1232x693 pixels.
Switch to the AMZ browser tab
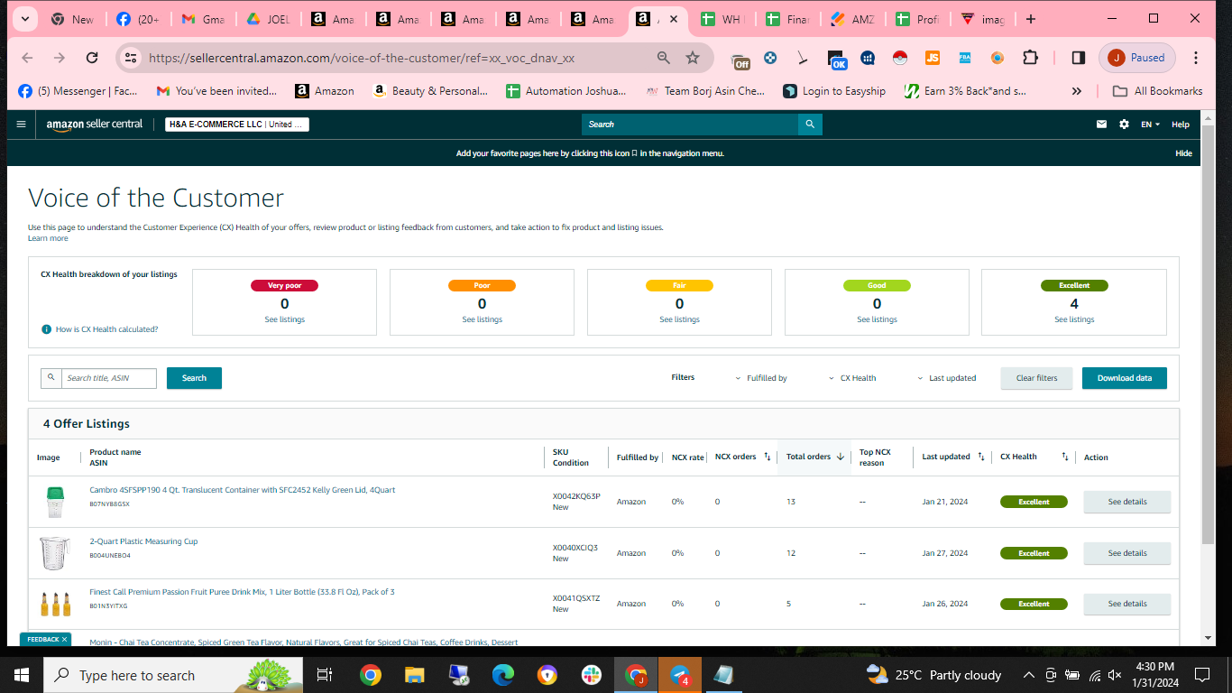[x=853, y=19]
